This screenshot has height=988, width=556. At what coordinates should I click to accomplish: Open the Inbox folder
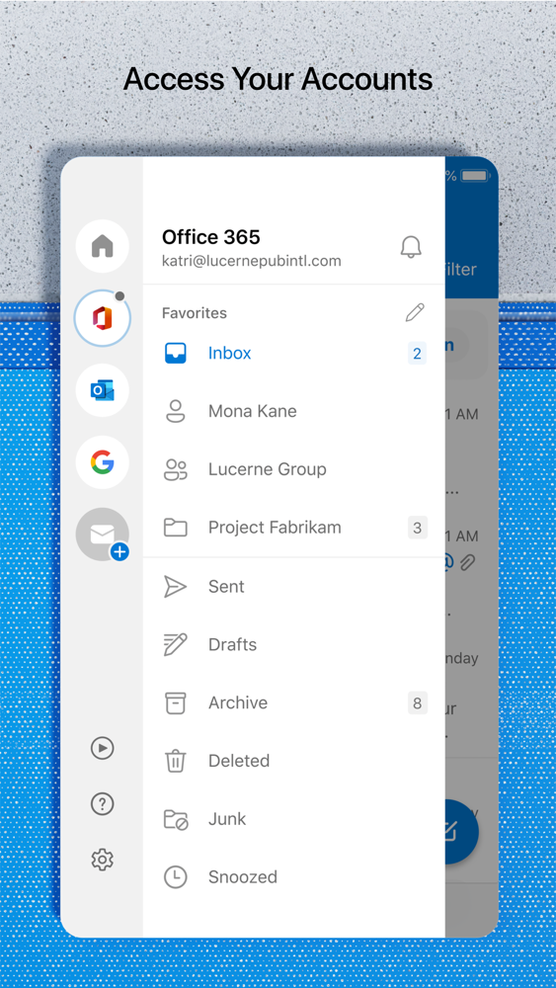(x=294, y=354)
